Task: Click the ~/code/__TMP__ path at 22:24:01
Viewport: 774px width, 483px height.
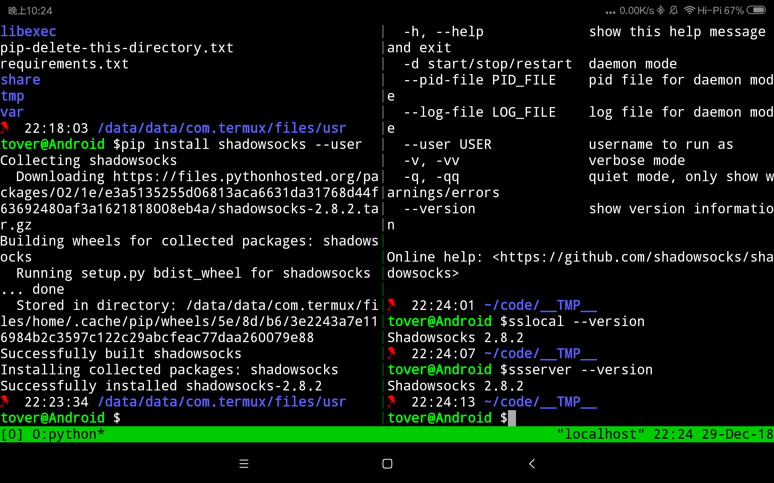Action: coord(541,305)
